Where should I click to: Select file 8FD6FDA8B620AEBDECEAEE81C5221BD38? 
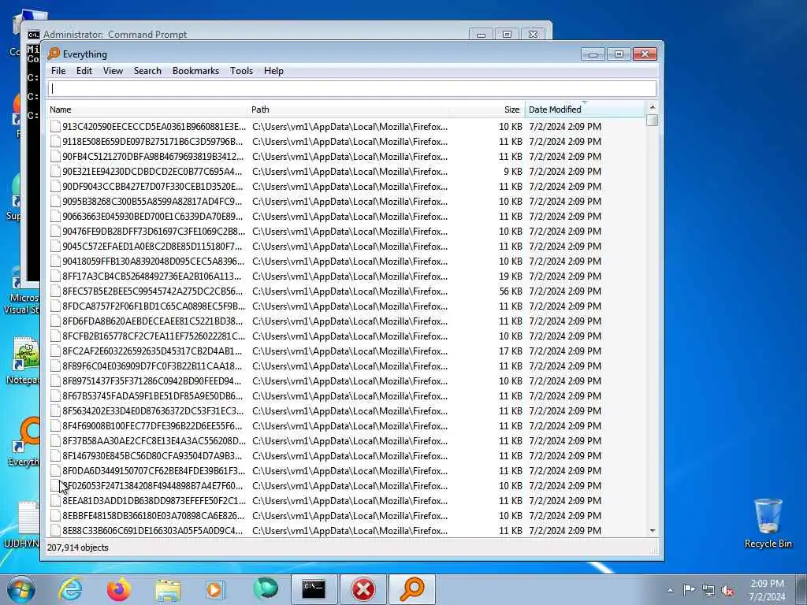pos(152,321)
